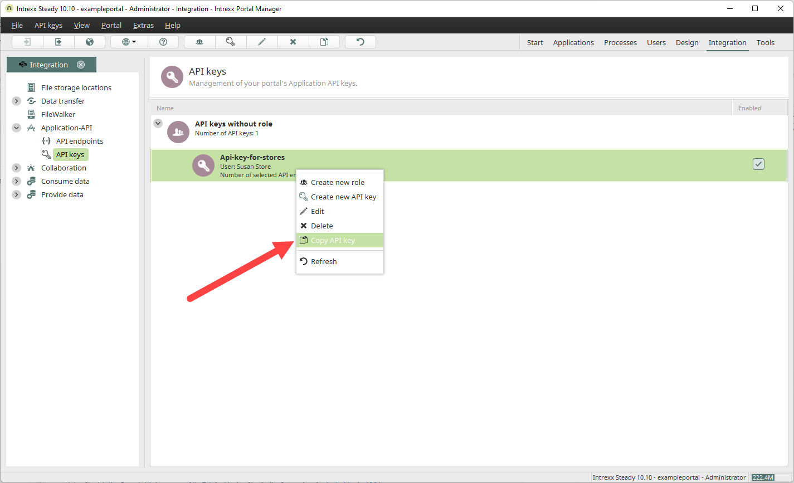
Task: Open the File menu
Action: [17, 25]
